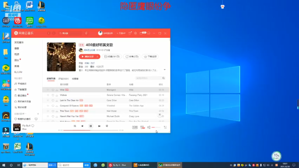Expand the playlist description with the arrow

tap(164, 70)
